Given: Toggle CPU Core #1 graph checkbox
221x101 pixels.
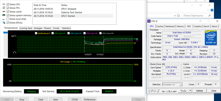Looking at the screenshot, I should [x=53, y=33].
